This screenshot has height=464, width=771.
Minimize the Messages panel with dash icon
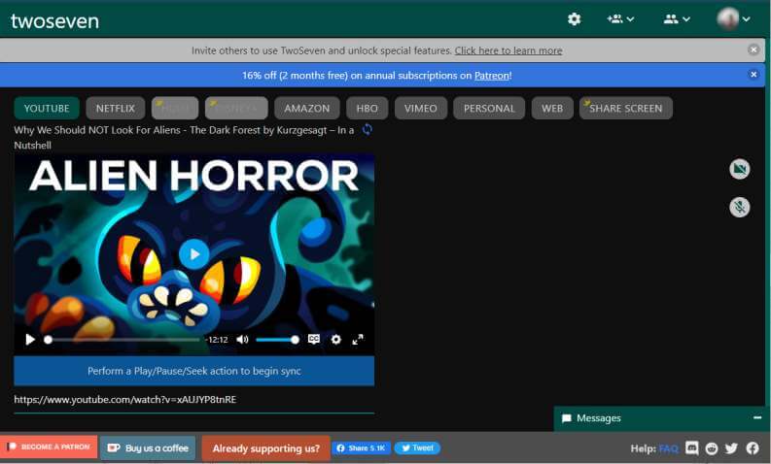756,417
